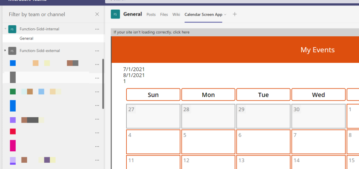Image resolution: width=359 pixels, height=169 pixels.
Task: Click the Tue day header
Action: click(263, 94)
